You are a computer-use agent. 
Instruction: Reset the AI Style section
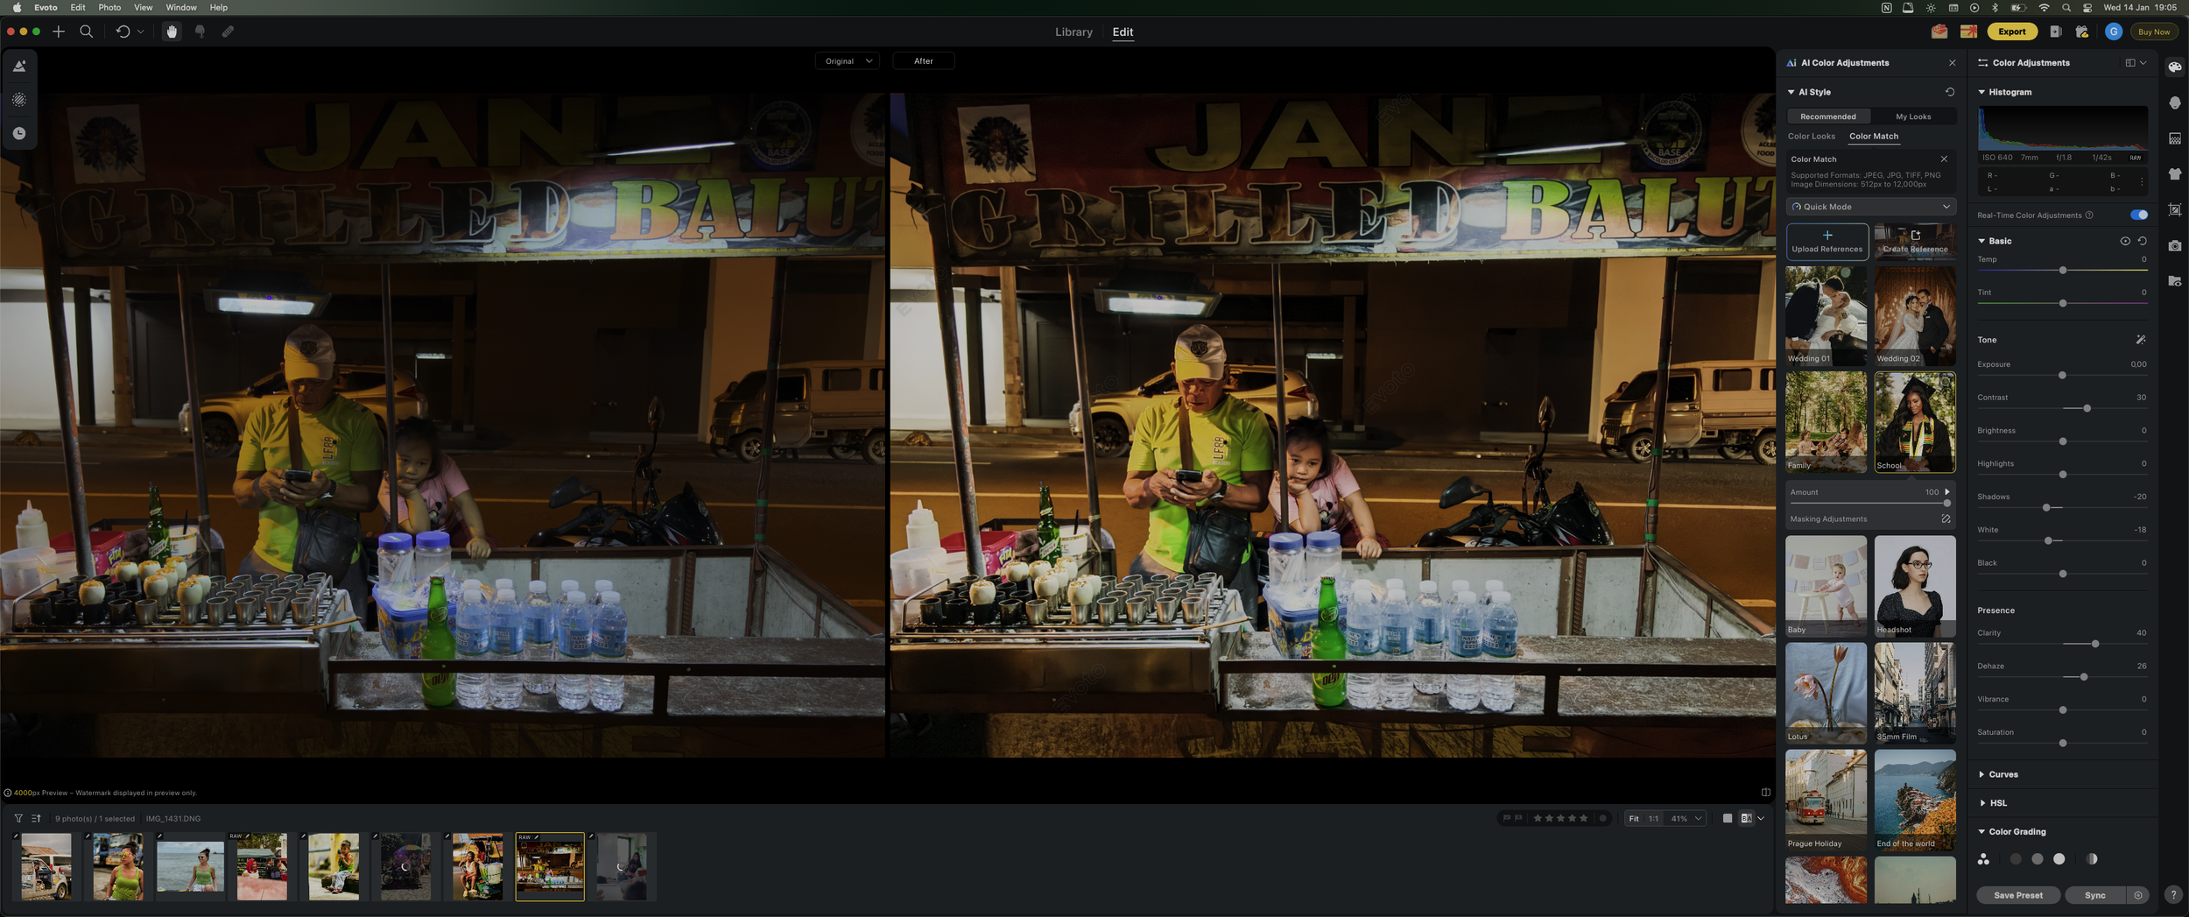click(x=1950, y=92)
